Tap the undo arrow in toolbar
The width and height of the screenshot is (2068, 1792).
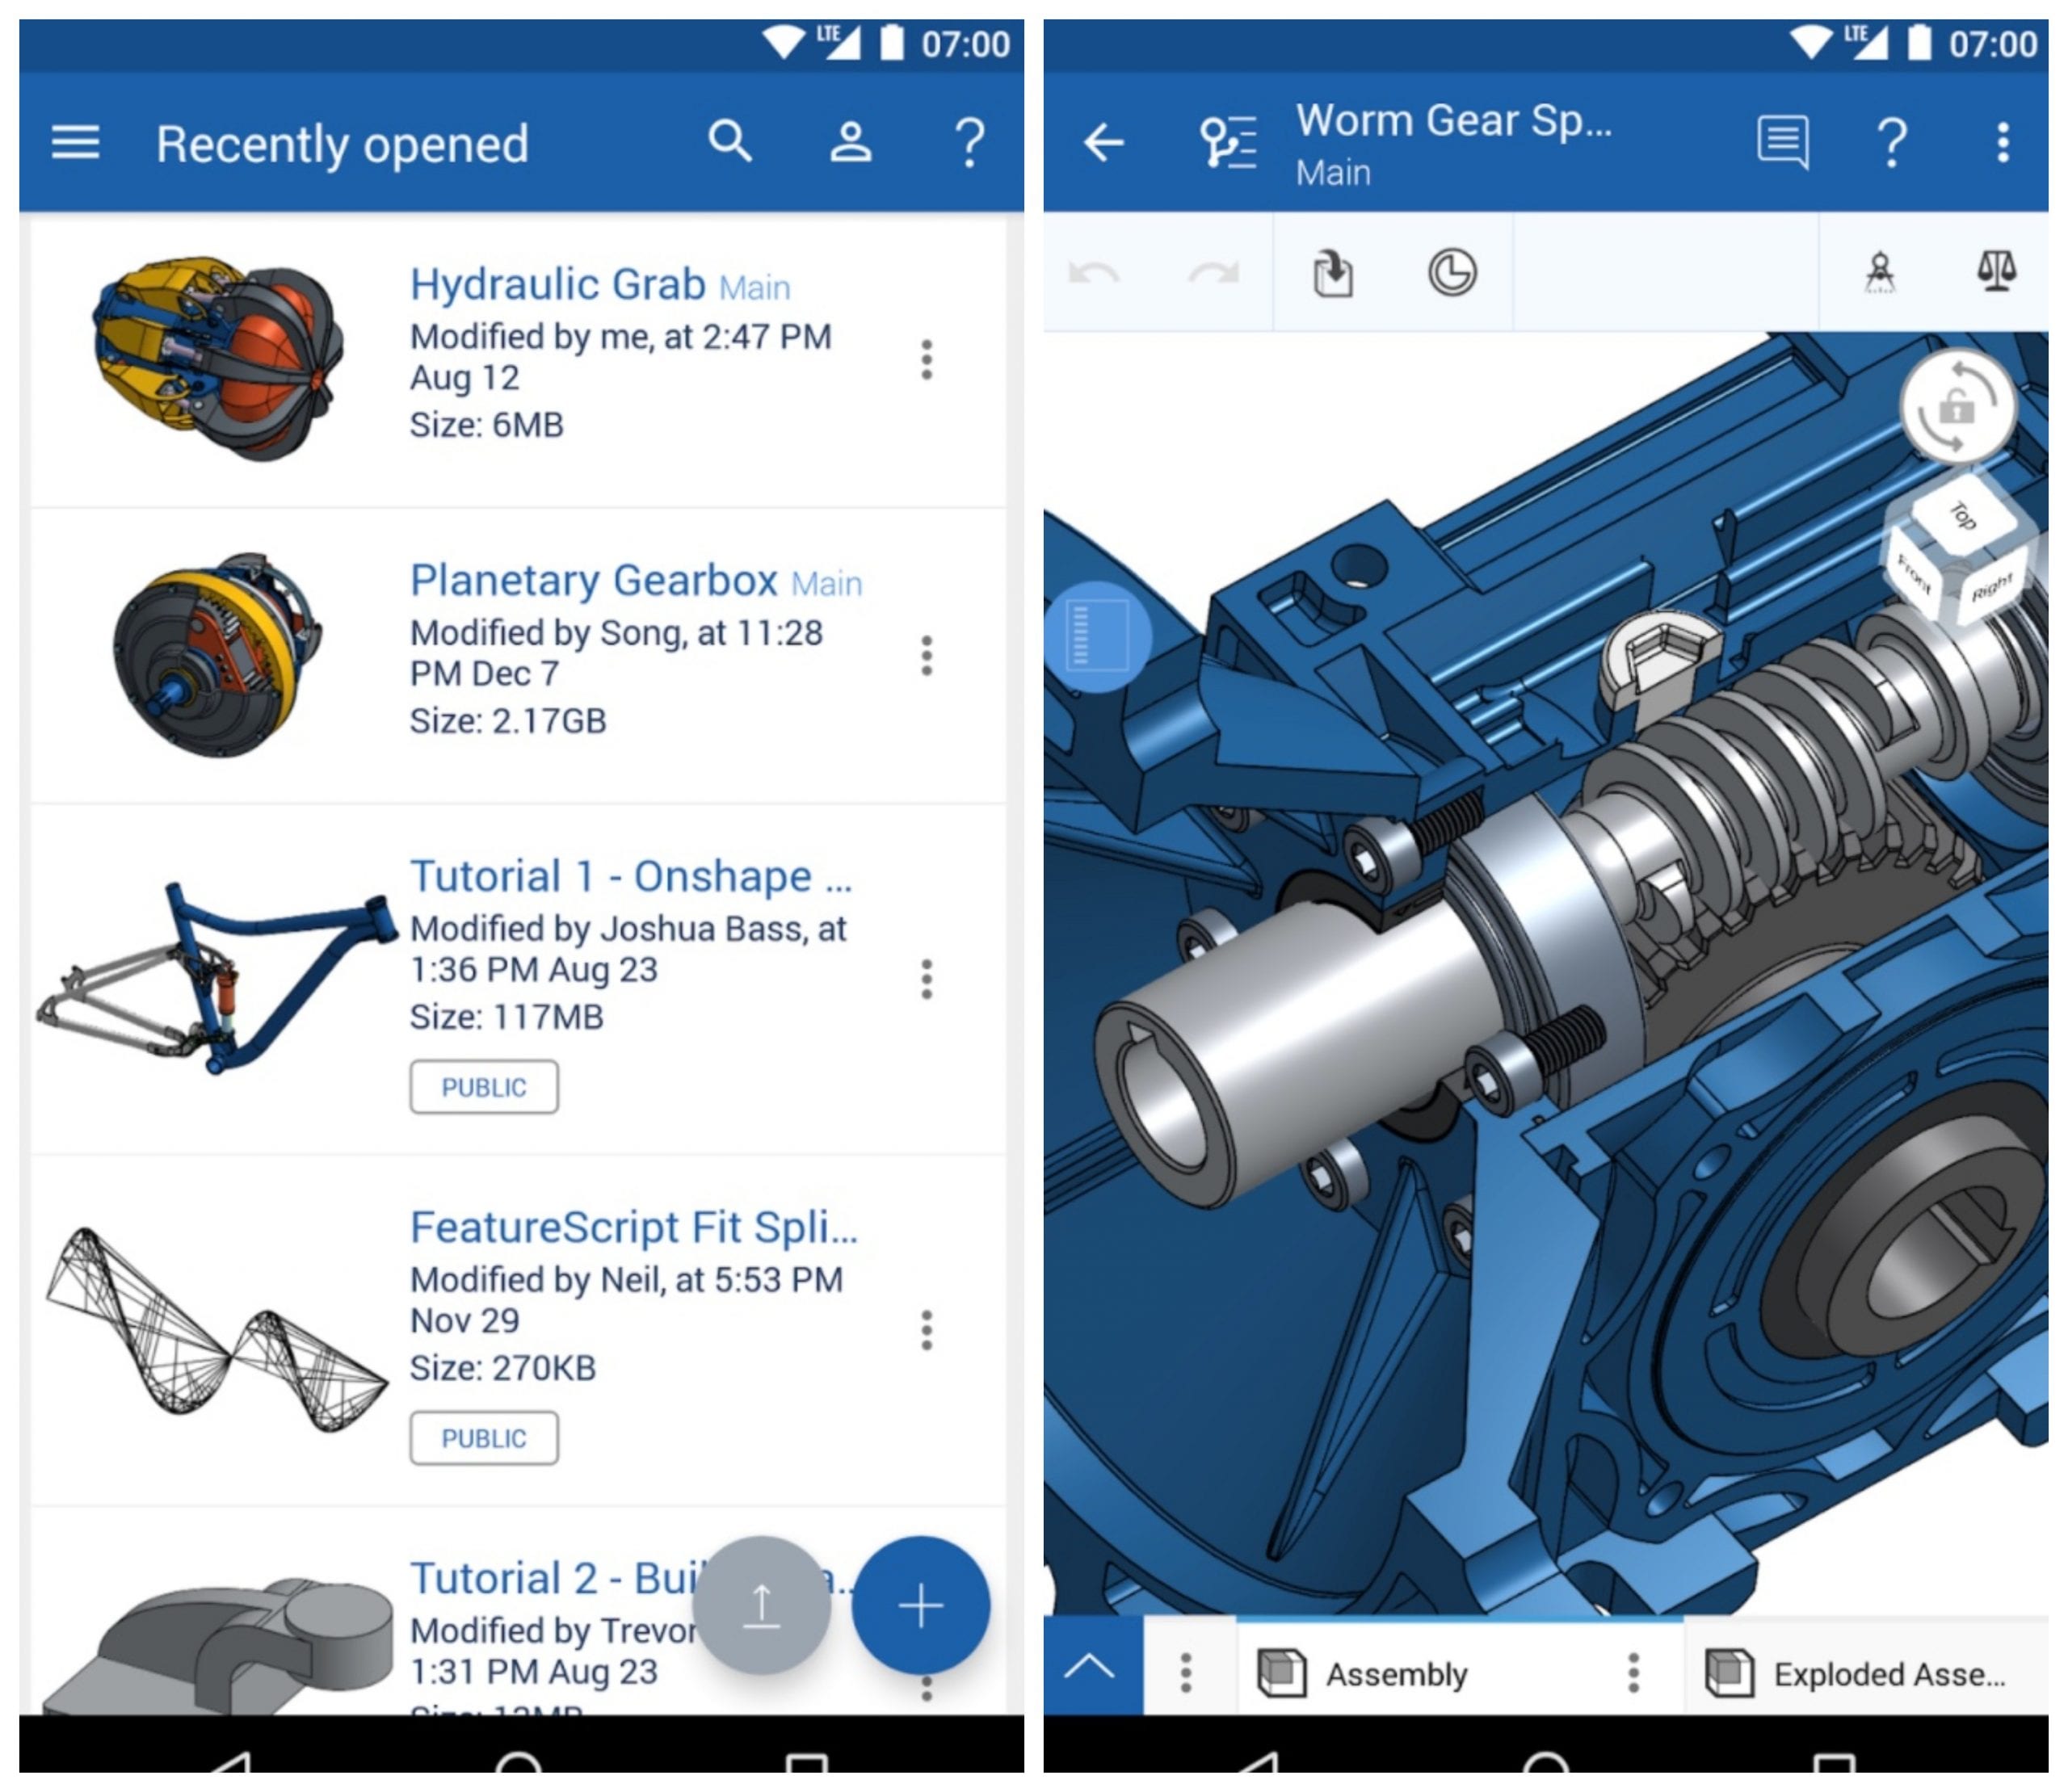1094,272
